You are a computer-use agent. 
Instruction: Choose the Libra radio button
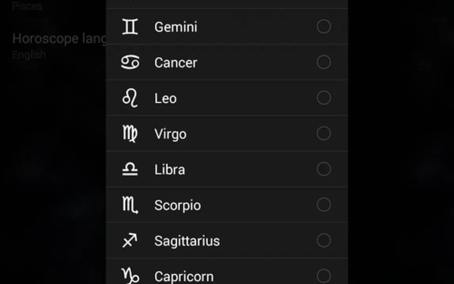tap(324, 169)
